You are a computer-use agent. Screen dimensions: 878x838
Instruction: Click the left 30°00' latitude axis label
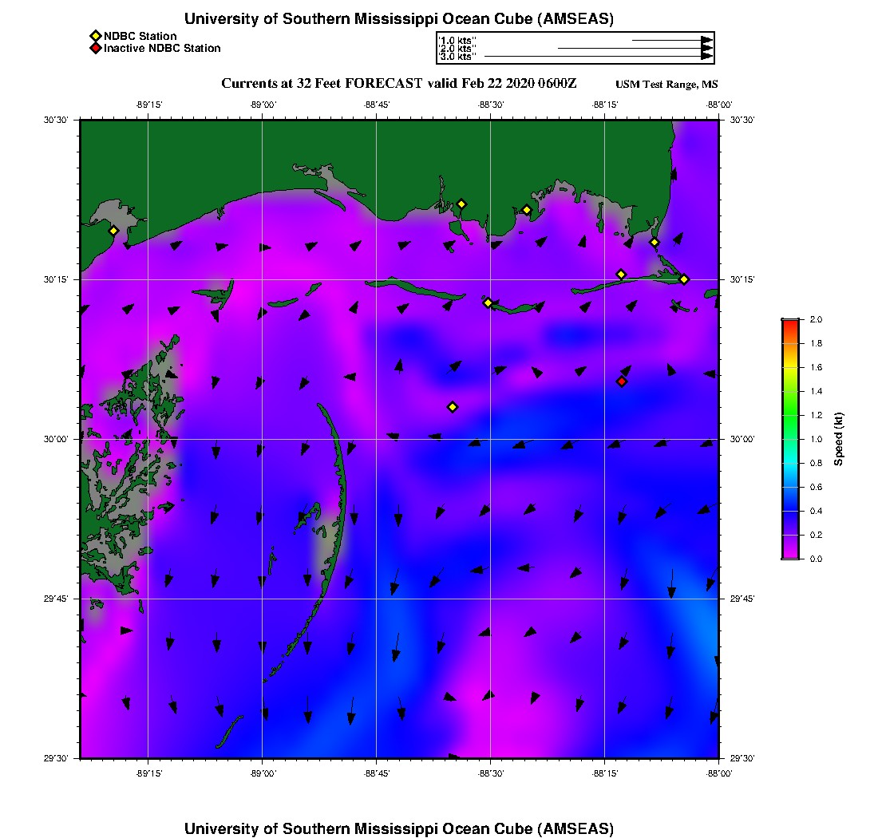[59, 439]
